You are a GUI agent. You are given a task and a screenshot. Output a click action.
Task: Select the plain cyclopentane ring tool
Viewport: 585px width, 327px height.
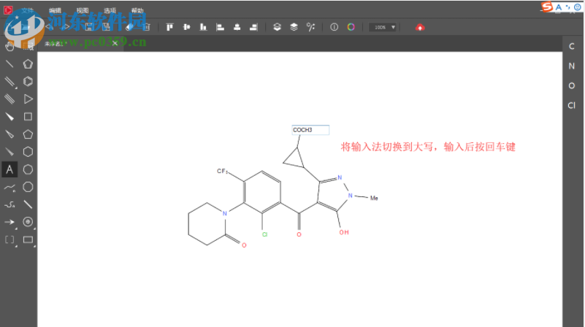(x=28, y=134)
